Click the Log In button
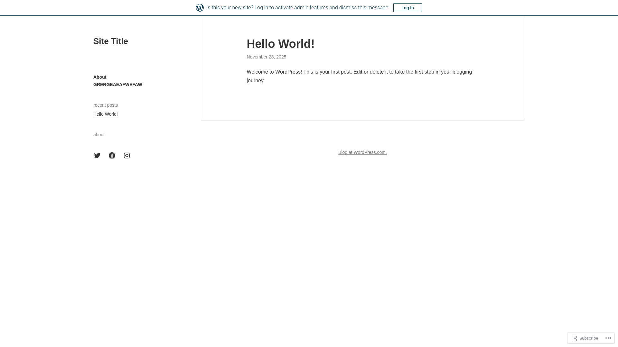The image size is (618, 347). (x=407, y=8)
